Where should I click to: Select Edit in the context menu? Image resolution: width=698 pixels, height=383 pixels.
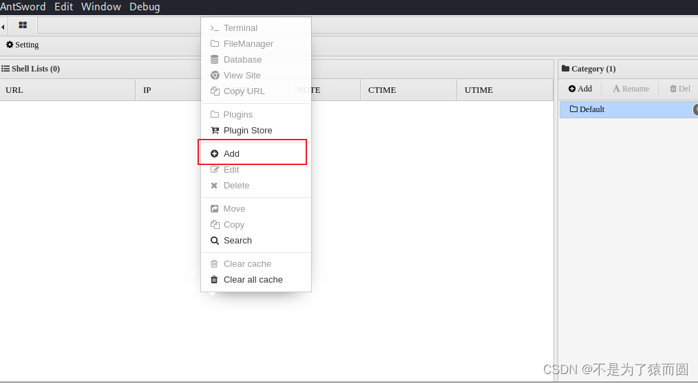point(256,169)
